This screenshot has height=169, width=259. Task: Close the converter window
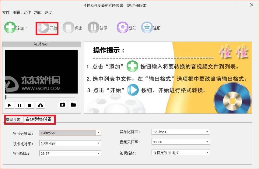click(252, 5)
